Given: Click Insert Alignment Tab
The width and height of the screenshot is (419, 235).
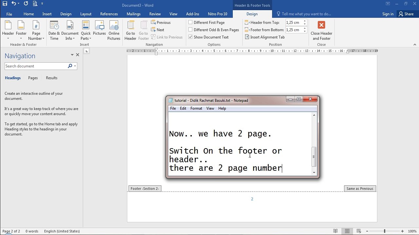Looking at the screenshot, I should [x=264, y=37].
